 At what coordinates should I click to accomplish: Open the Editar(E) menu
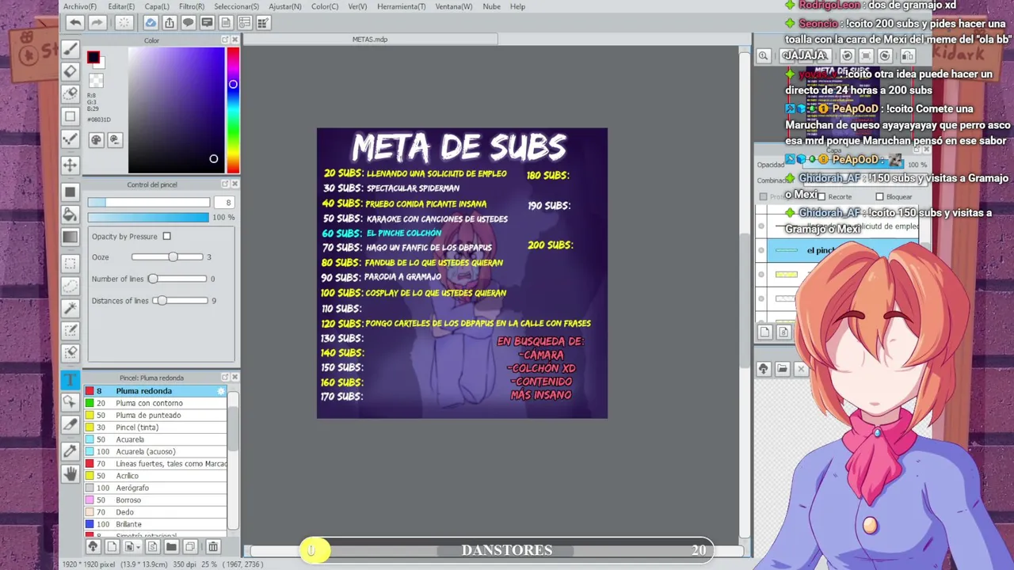[x=121, y=6]
